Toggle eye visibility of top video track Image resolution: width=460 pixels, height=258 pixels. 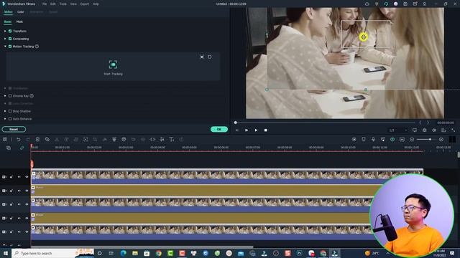coord(27,177)
